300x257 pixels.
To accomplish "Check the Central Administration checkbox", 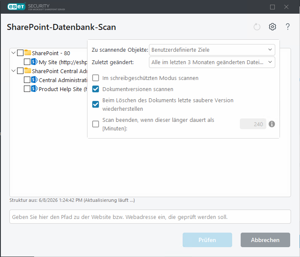I will [27, 80].
